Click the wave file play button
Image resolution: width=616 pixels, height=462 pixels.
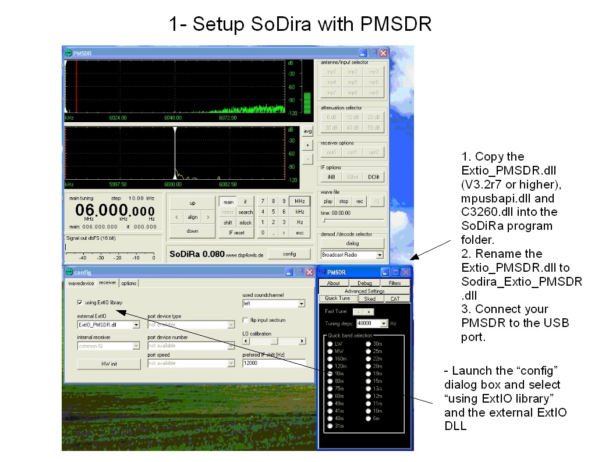[x=328, y=201]
